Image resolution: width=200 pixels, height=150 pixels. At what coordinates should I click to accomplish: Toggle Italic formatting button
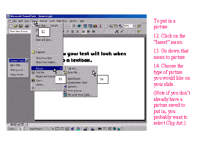tap(67, 32)
